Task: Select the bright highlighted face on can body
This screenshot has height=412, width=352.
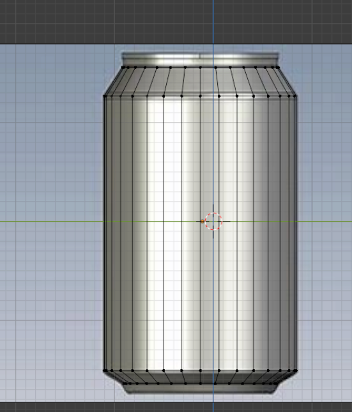Action: (x=172, y=233)
